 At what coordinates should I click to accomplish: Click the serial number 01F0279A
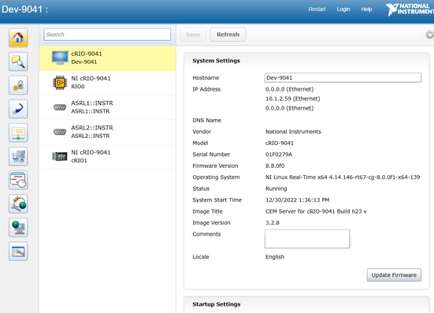[279, 155]
